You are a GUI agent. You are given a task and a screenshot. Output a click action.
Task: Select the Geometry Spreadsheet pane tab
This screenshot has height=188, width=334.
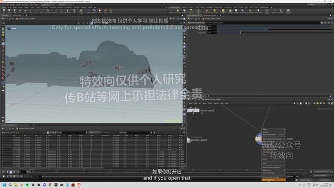(8, 125)
